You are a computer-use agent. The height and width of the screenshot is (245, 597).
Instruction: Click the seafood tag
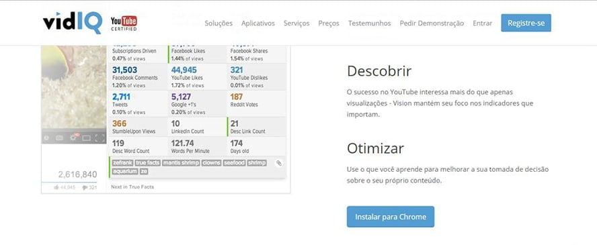234,163
